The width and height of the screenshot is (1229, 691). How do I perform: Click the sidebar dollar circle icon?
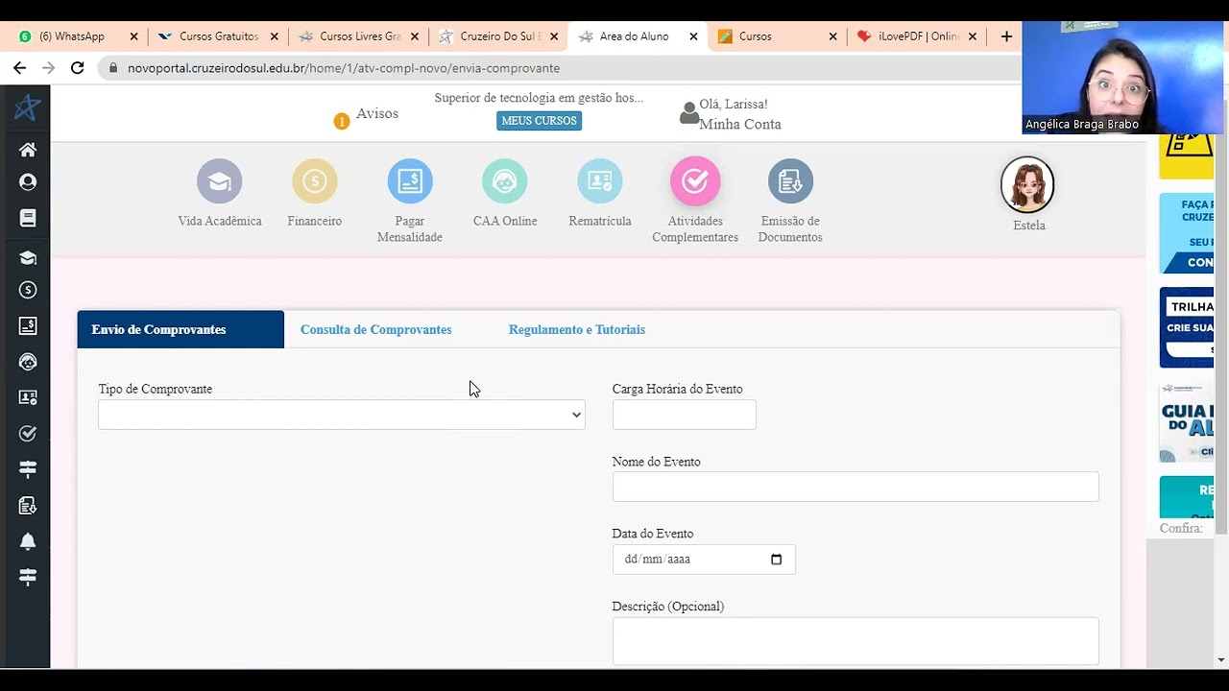point(28,290)
